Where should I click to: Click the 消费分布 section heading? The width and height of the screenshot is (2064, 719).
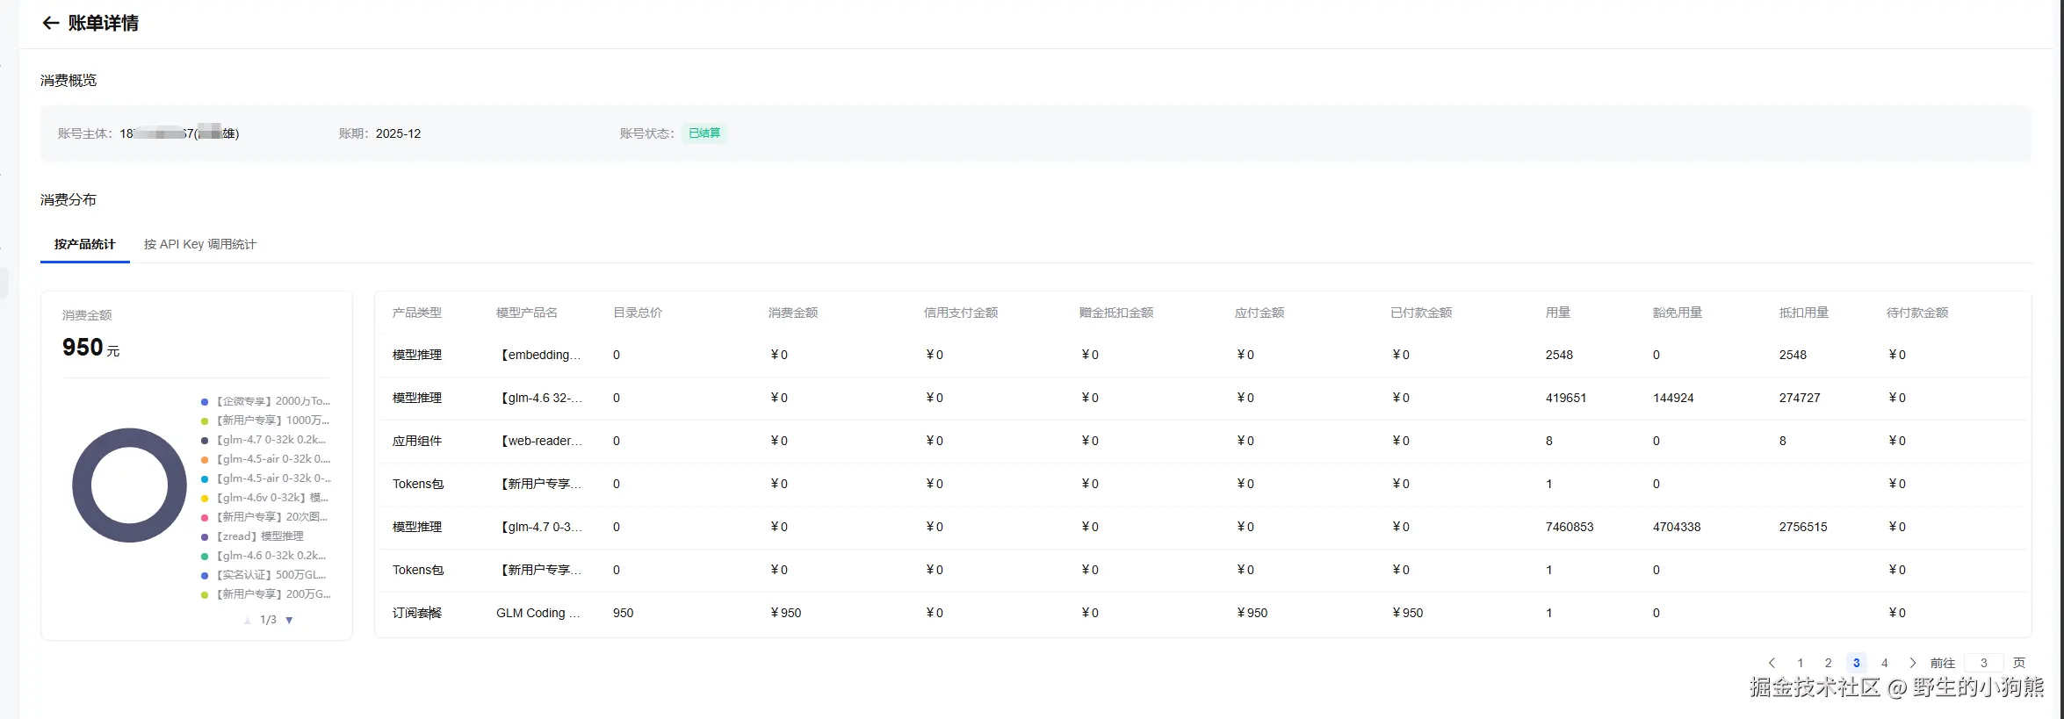69,199
